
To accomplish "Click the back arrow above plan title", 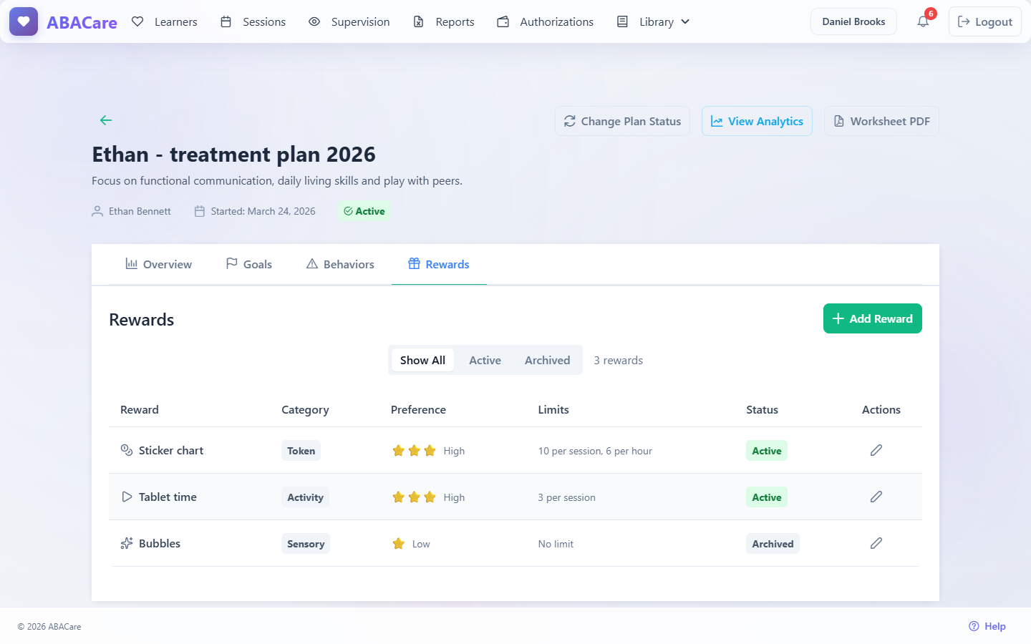I will (106, 120).
